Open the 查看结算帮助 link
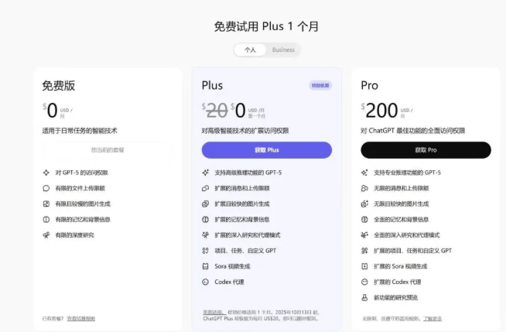506x332 pixels. tap(81, 319)
